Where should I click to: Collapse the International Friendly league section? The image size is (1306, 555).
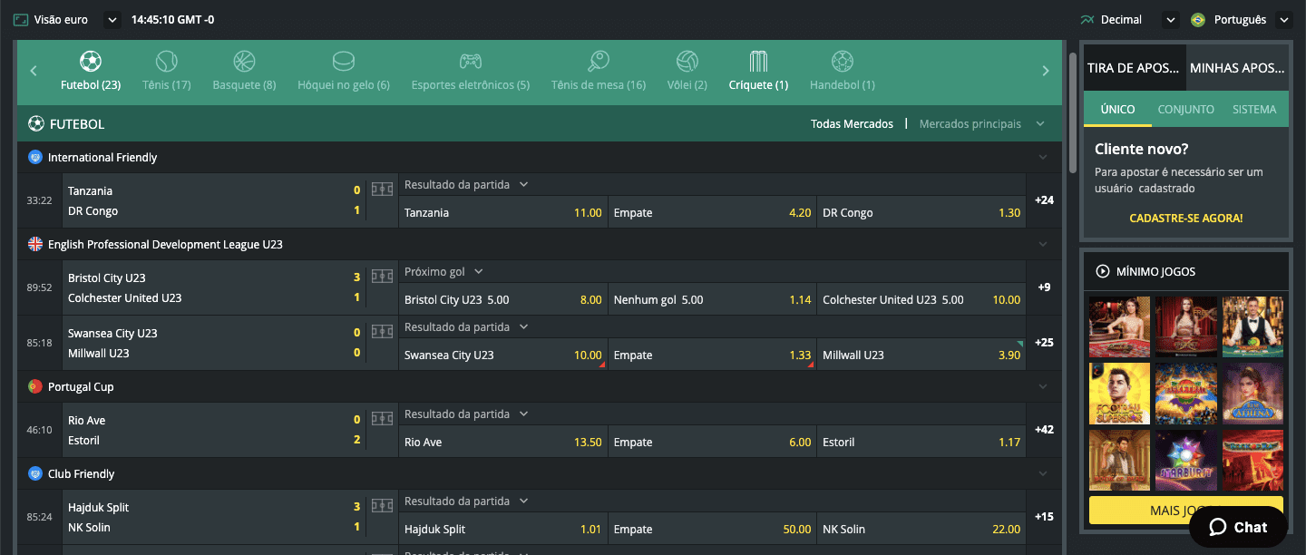(x=1042, y=158)
